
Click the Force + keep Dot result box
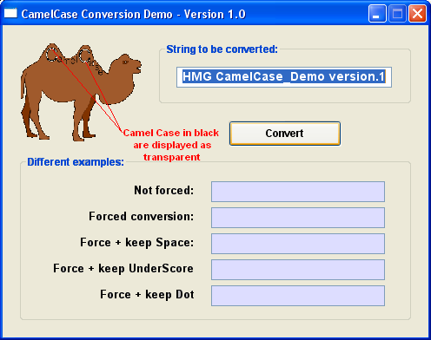tap(298, 296)
